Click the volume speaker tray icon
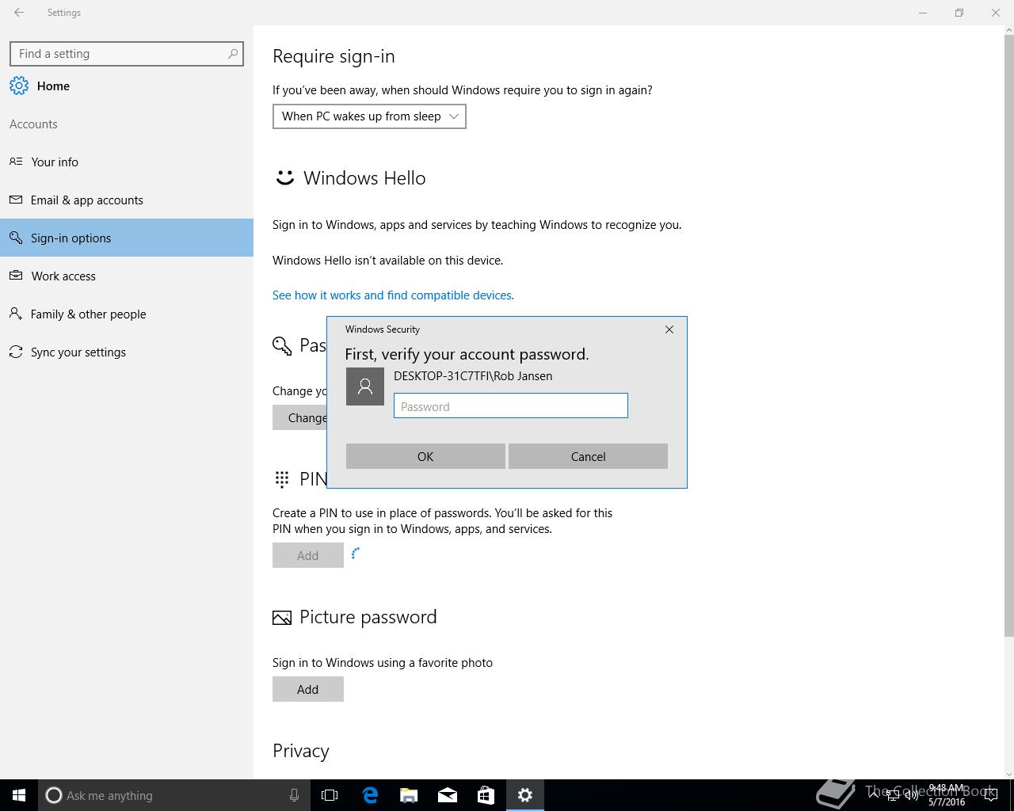The image size is (1014, 811). click(x=912, y=795)
